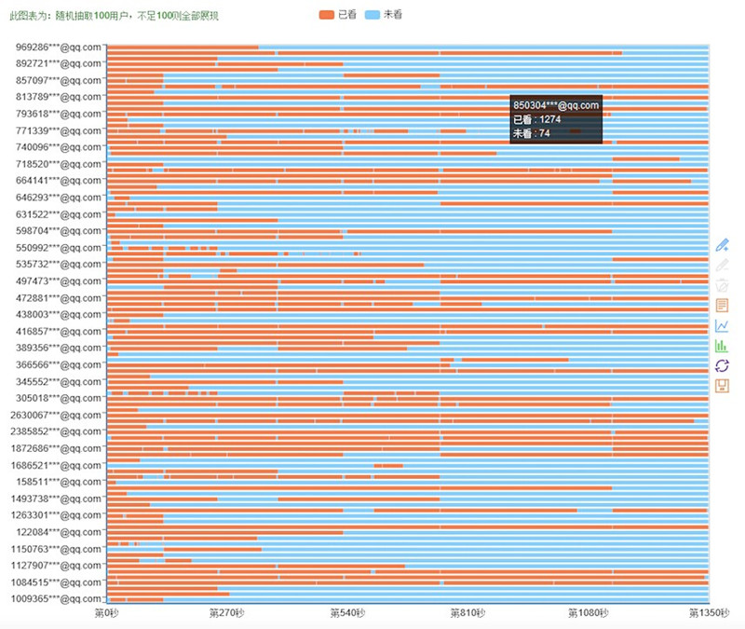Click the 第1080秒 x-axis label
This screenshot has height=629, width=745.
coord(588,613)
